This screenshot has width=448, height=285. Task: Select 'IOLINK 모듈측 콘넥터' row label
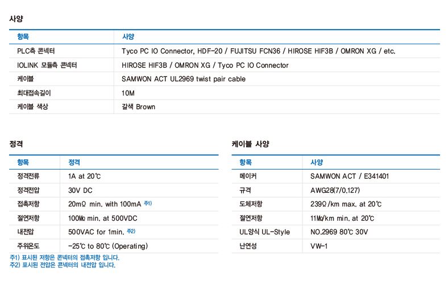[x=47, y=65]
